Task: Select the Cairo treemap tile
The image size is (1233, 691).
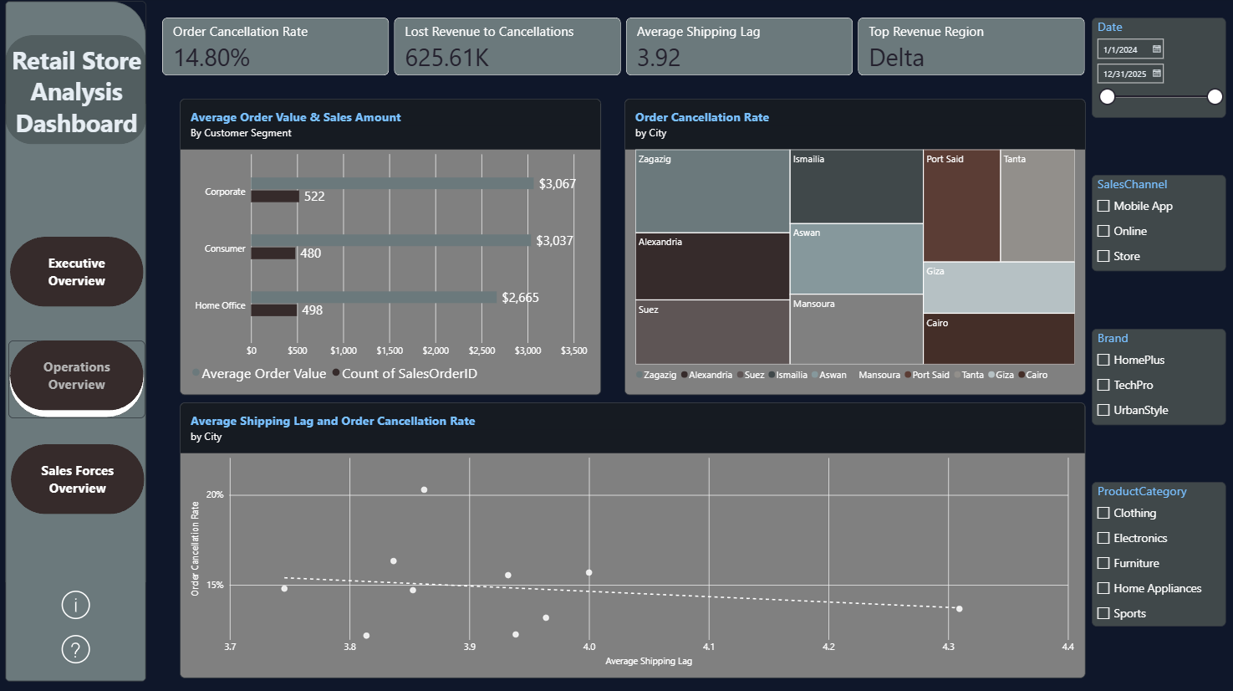Action: point(999,339)
